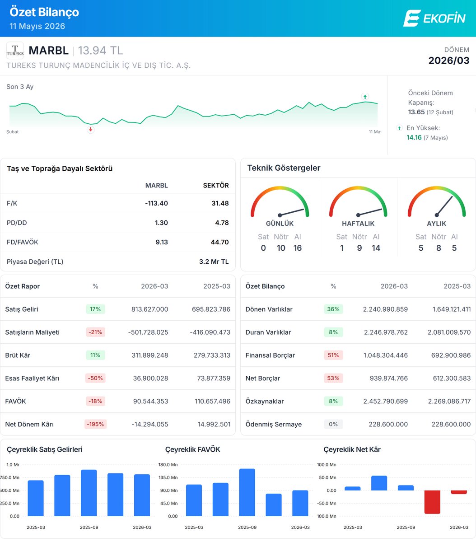Click the Özet Bilanço page title
Viewport: 476px width, 542px height.
[44, 12]
